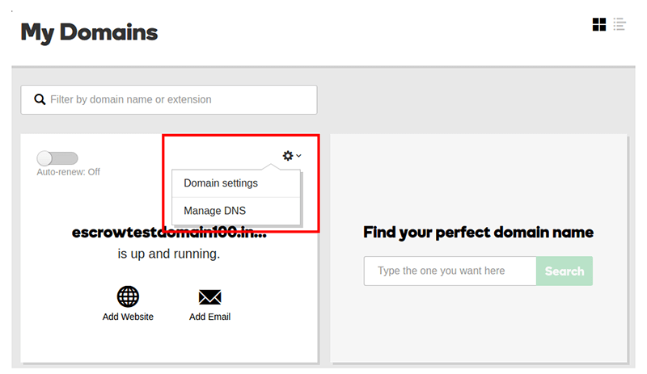Choose Manage DNS from the menu
Viewport: 647px width, 374px height.
coord(214,211)
